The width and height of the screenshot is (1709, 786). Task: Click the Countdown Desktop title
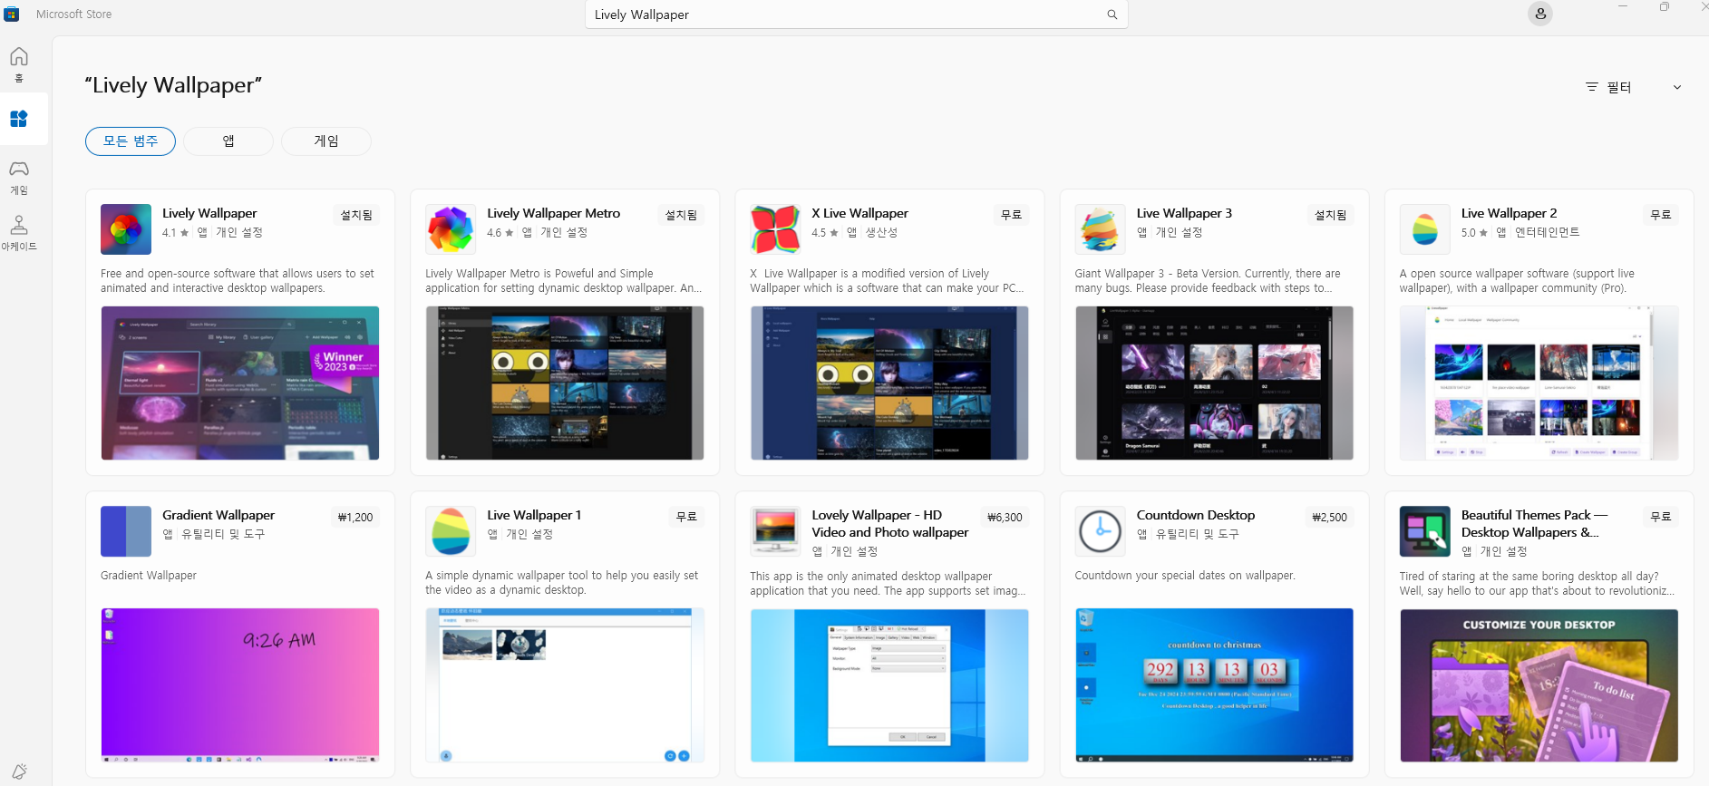point(1196,515)
